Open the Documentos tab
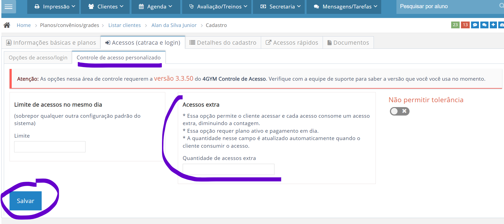Image resolution: width=504 pixels, height=224 pixels. pyautogui.click(x=348, y=43)
